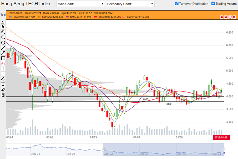Image resolution: width=238 pixels, height=159 pixels.
Task: Select the horizontal line tool
Action: 3,74
